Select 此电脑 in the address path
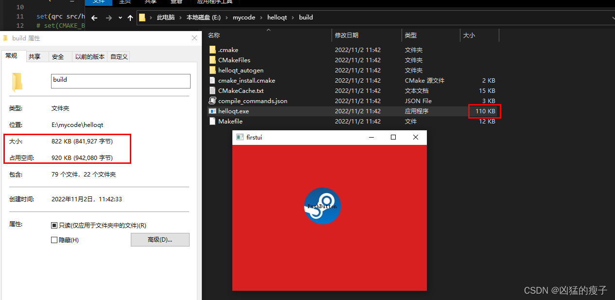Viewport: 615px width, 300px height. pos(165,18)
